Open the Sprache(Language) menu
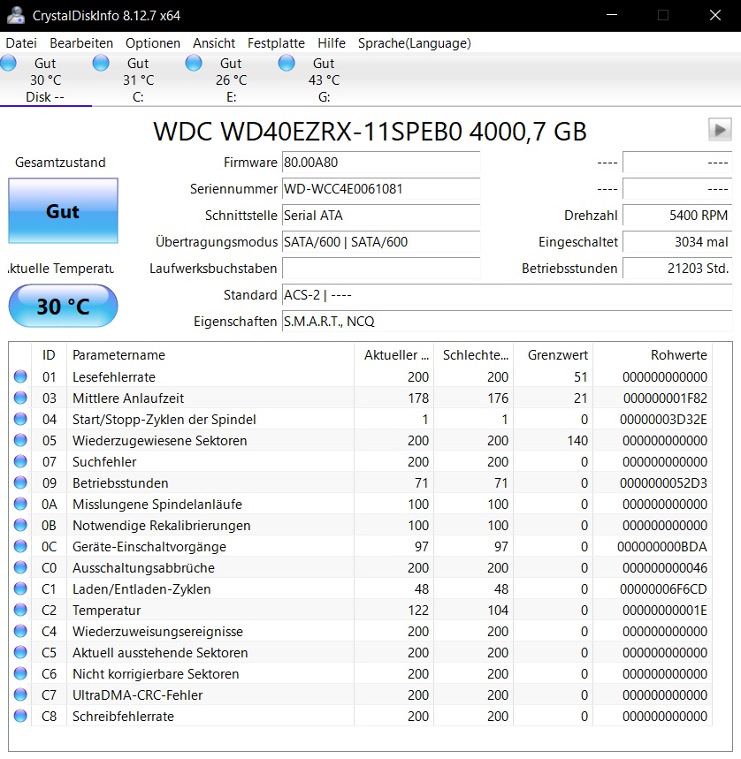Viewport: 741px width, 759px height. (414, 43)
